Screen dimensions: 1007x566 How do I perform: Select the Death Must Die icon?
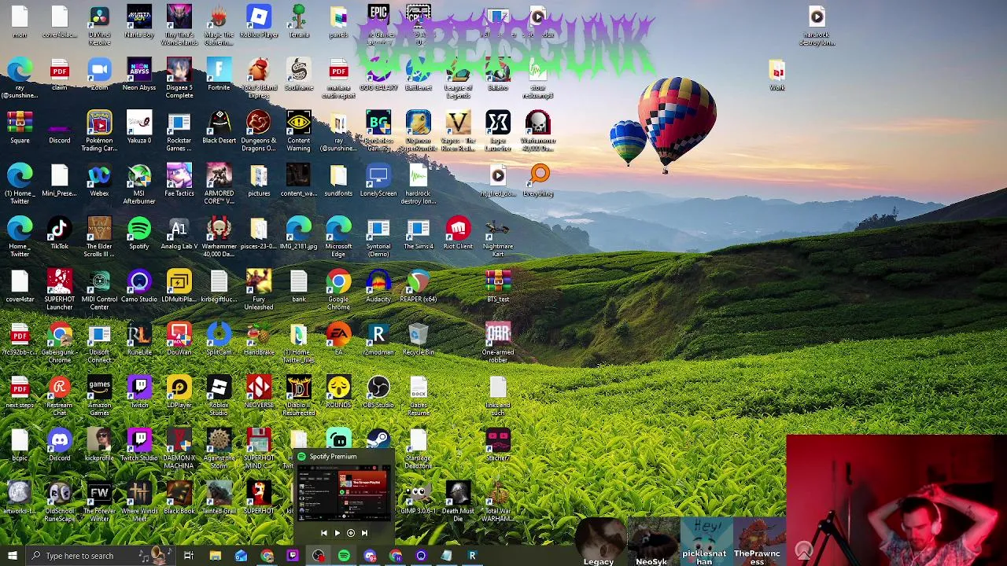(458, 501)
